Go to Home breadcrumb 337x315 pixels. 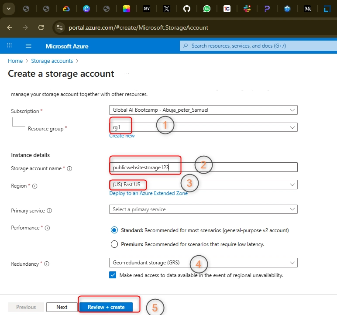pyautogui.click(x=15, y=61)
